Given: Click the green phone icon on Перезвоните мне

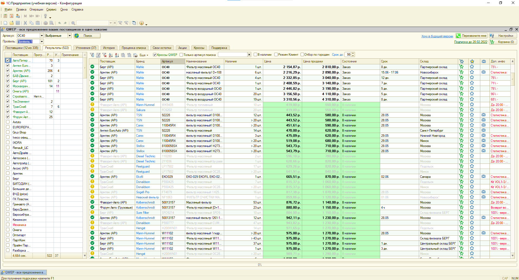Looking at the screenshot, I should [458, 36].
